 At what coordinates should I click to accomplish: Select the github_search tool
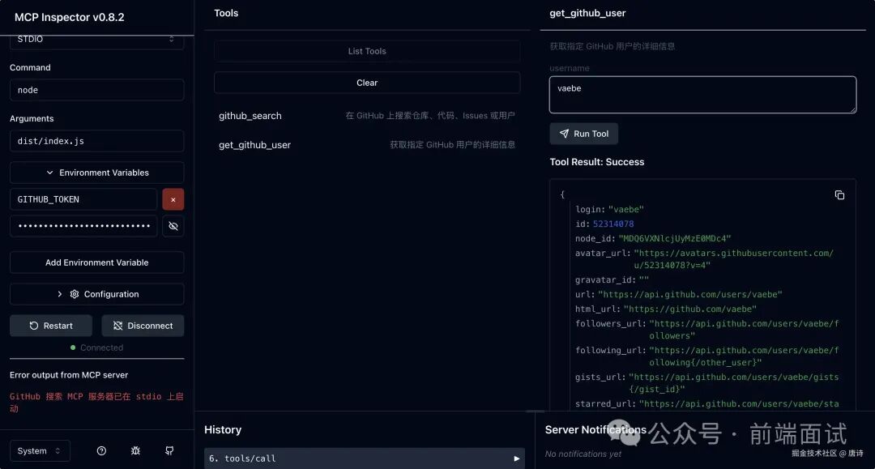[x=367, y=116]
